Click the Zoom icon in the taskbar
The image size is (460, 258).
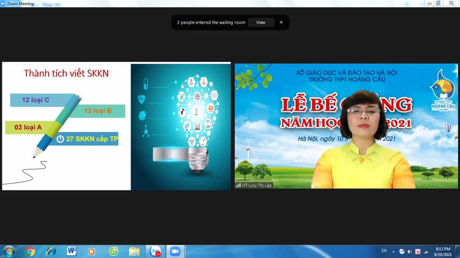pos(175,251)
